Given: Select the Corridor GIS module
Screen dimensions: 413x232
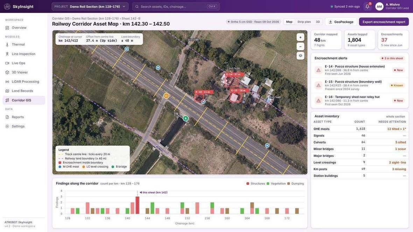Looking at the screenshot, I should pos(24,100).
